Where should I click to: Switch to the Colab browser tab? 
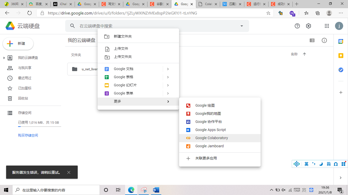[x=208, y=4]
